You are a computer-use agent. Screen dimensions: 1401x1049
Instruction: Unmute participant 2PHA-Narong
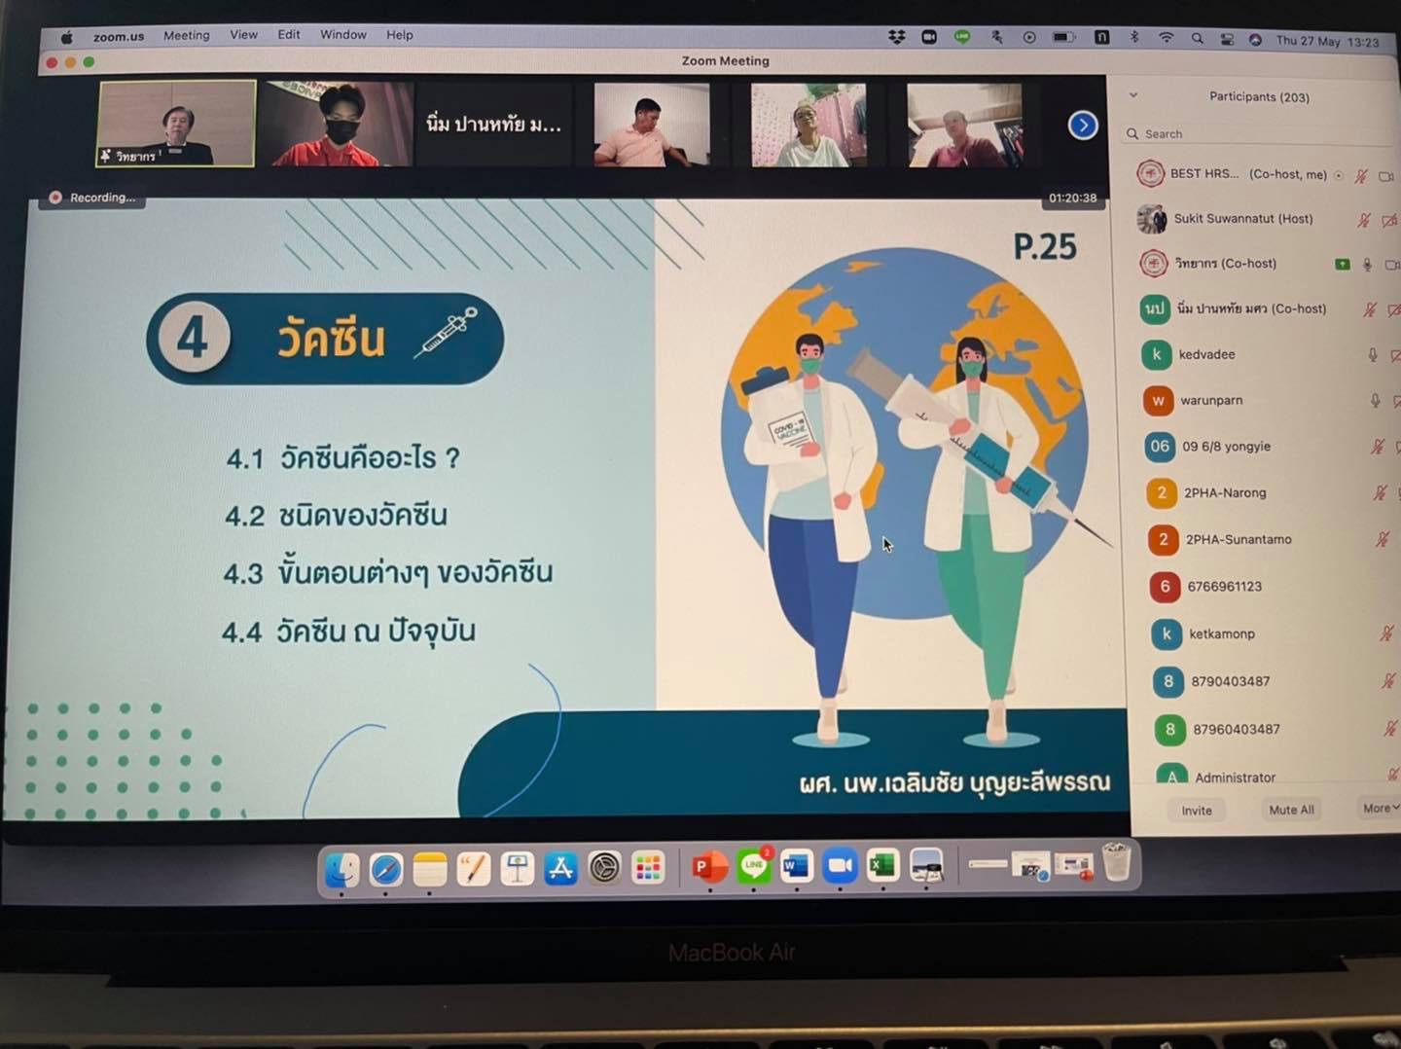[1379, 493]
